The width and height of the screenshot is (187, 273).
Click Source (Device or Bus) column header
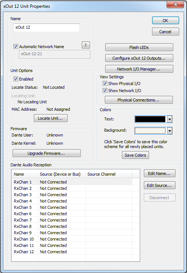(61, 174)
